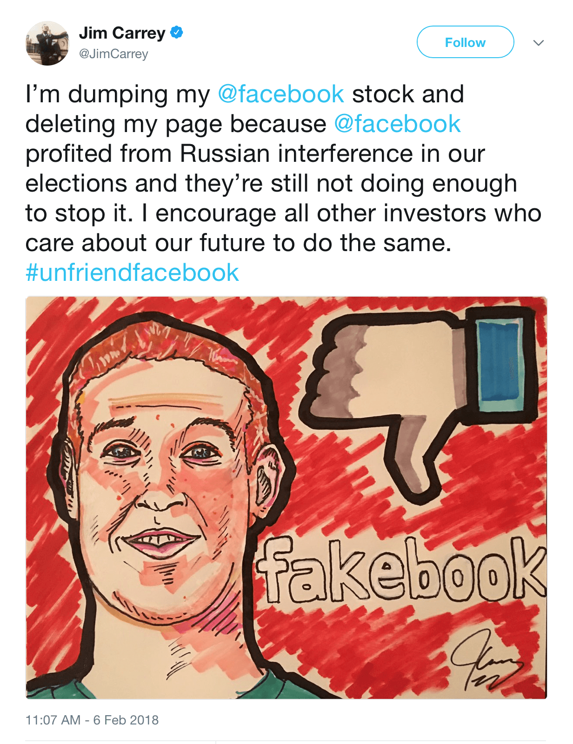Click the word "Follow" in the outlined pill
The image size is (573, 744).
pos(465,42)
